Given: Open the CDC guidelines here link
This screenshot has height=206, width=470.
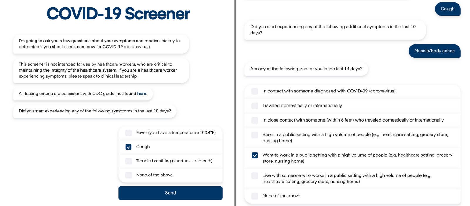Looking at the screenshot, I should coord(142,93).
